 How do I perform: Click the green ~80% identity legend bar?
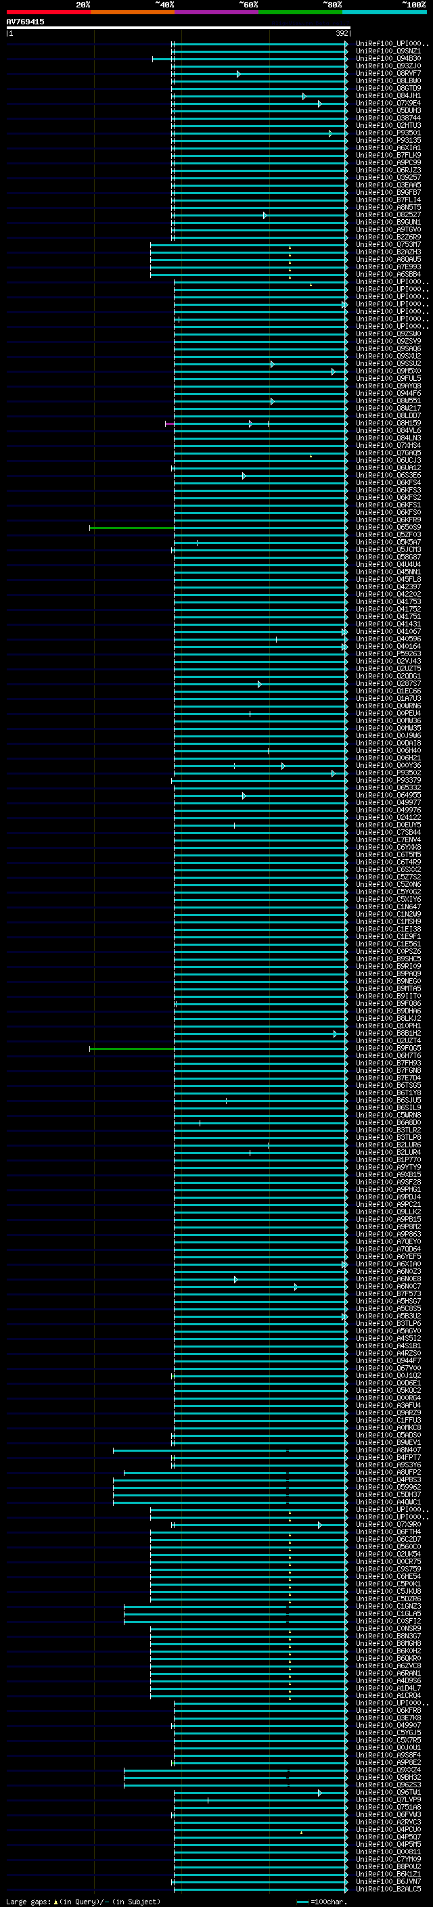(x=300, y=12)
